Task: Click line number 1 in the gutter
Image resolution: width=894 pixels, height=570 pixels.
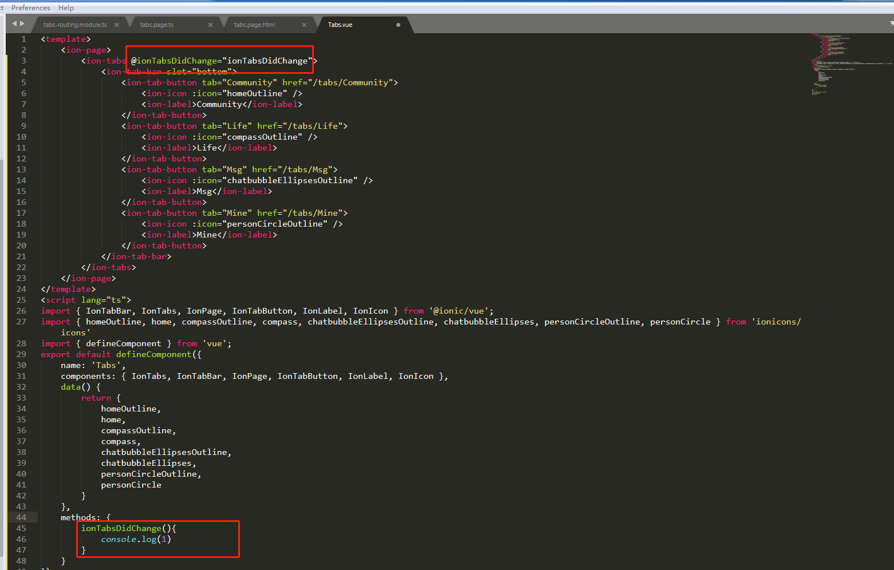Action: pos(24,39)
